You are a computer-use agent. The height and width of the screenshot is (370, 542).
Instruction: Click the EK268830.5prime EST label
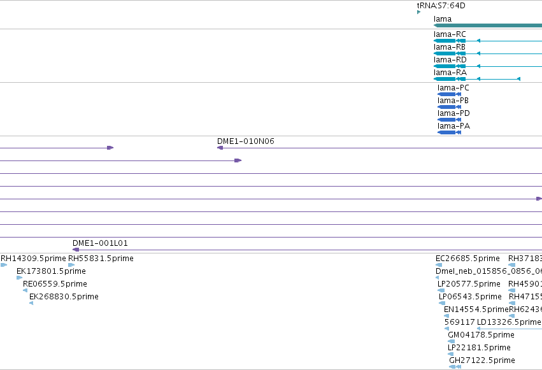[x=64, y=297]
